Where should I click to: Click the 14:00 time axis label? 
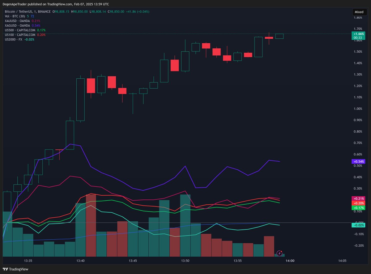point(290,261)
